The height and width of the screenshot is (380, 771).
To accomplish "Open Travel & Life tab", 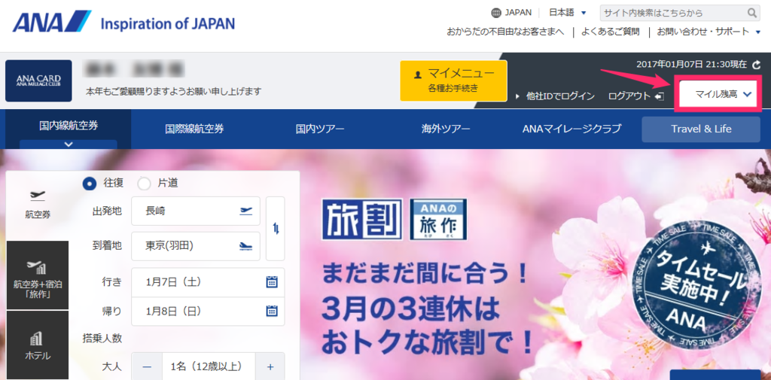I will 701,129.
